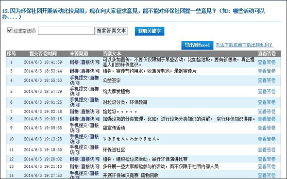Open the 无法下载或者下载出现乱码 help link

point(244,45)
